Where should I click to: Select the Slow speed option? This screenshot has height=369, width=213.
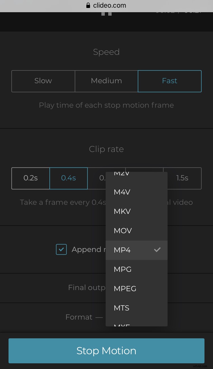(x=43, y=81)
